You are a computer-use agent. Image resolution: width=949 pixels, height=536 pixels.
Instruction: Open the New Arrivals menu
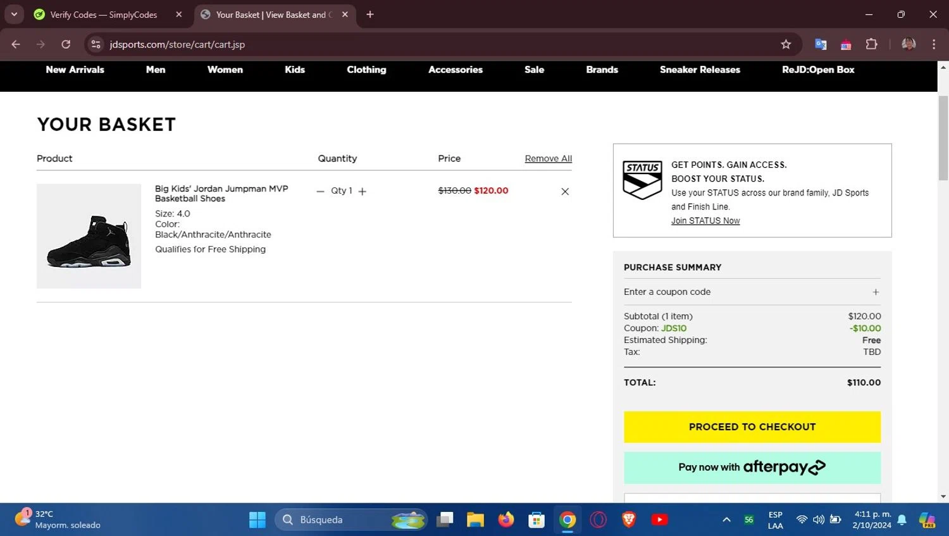[75, 70]
